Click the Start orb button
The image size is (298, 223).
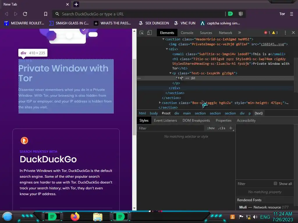click(x=8, y=217)
